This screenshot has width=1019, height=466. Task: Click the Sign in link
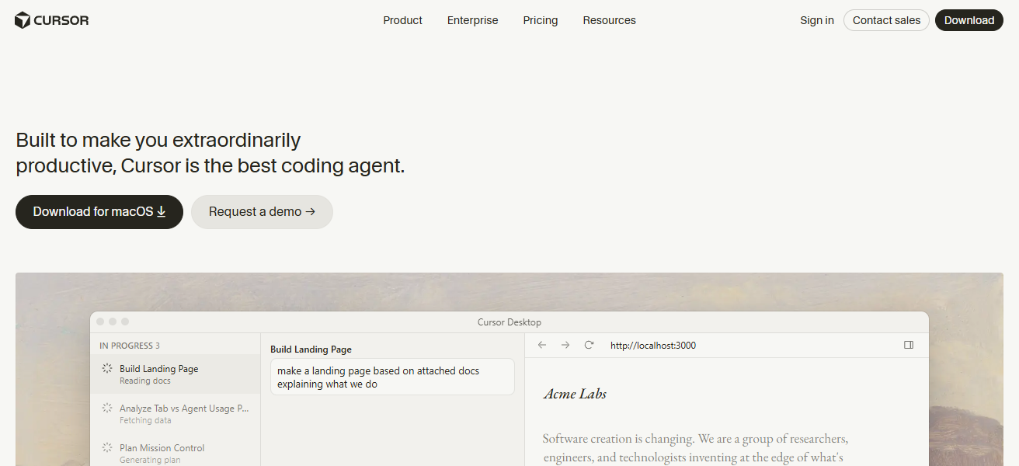[817, 20]
